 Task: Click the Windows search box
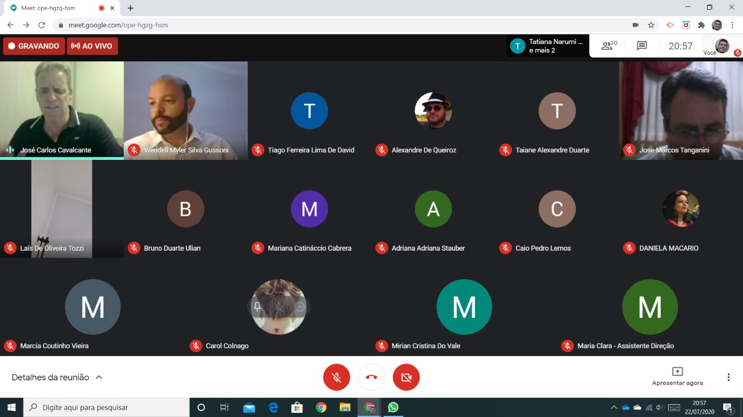pyautogui.click(x=106, y=407)
